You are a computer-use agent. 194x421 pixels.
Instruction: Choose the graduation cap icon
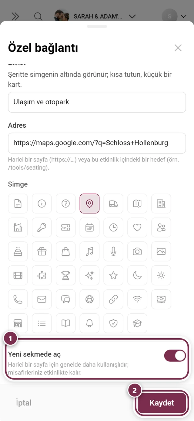[x=137, y=323]
